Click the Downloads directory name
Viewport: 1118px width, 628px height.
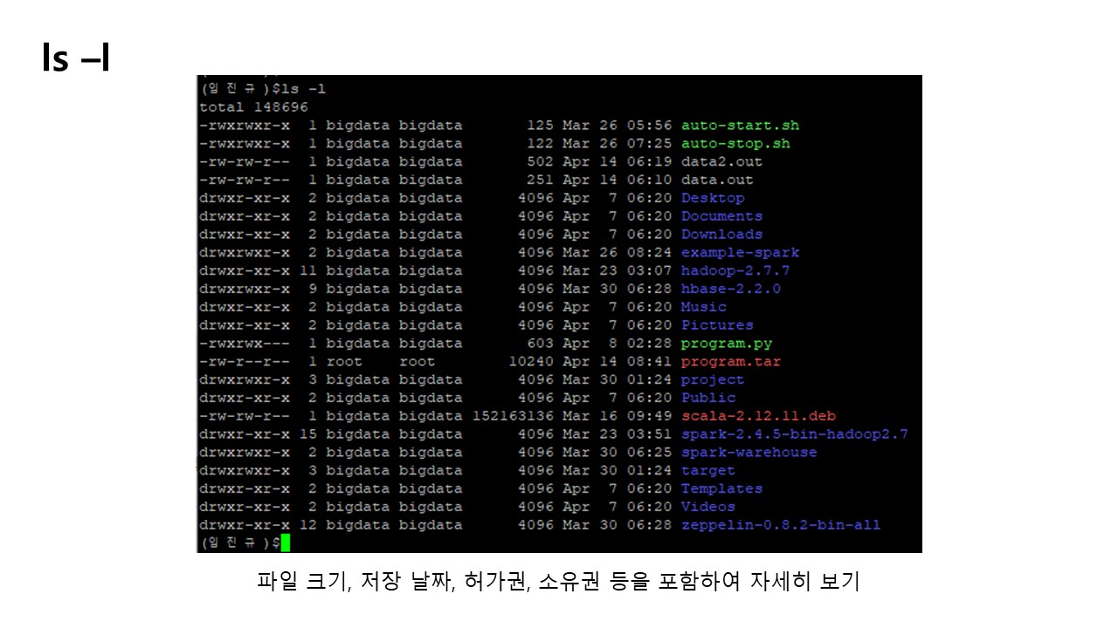click(x=721, y=235)
